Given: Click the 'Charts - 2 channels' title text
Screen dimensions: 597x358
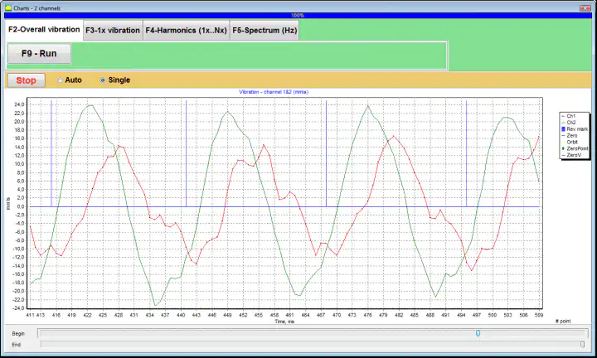Looking at the screenshot, I should click(37, 8).
